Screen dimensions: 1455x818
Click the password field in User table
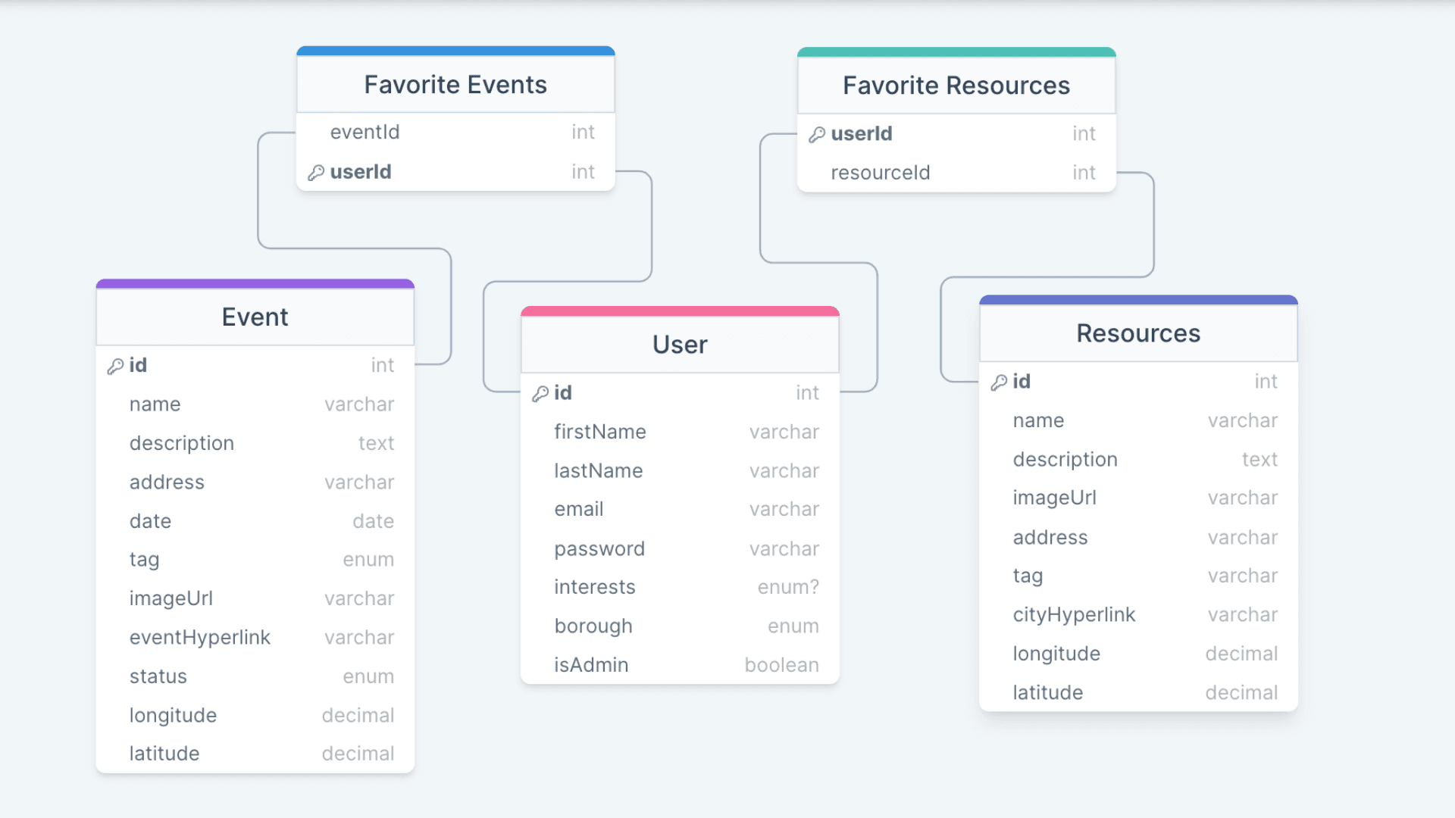pyautogui.click(x=680, y=548)
